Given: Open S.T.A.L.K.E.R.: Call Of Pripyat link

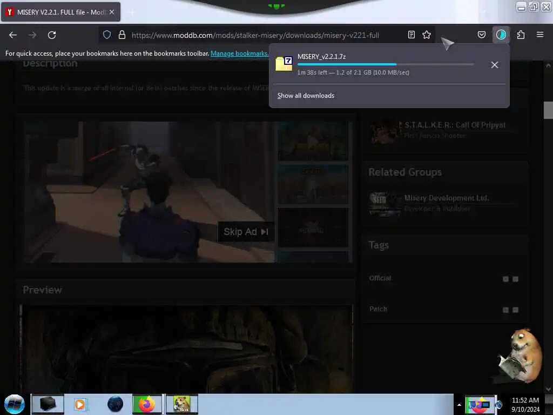Looking at the screenshot, I should point(455,125).
